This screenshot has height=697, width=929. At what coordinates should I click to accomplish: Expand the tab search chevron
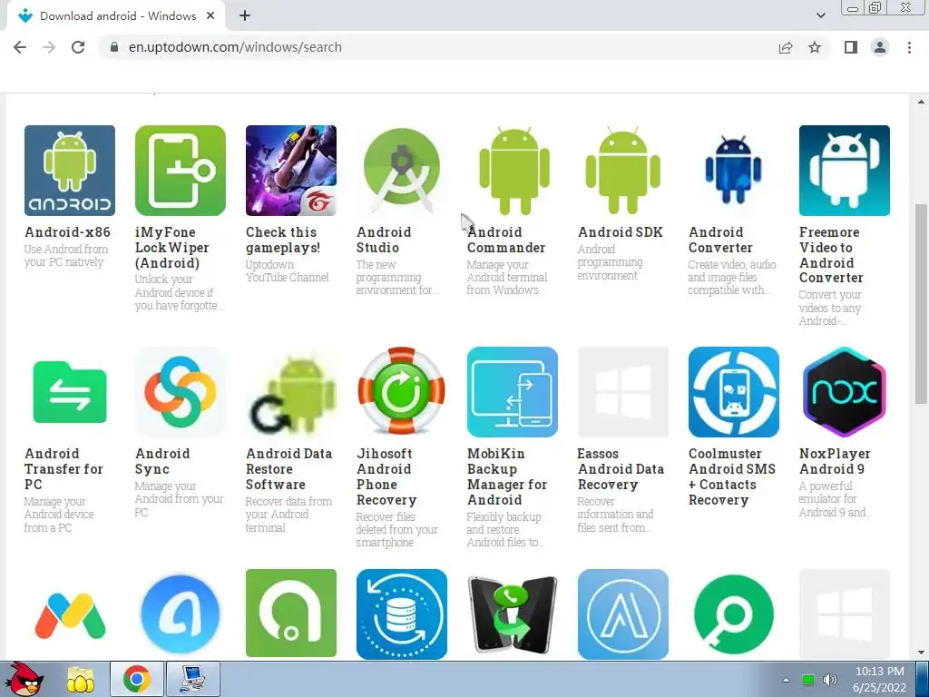[820, 15]
